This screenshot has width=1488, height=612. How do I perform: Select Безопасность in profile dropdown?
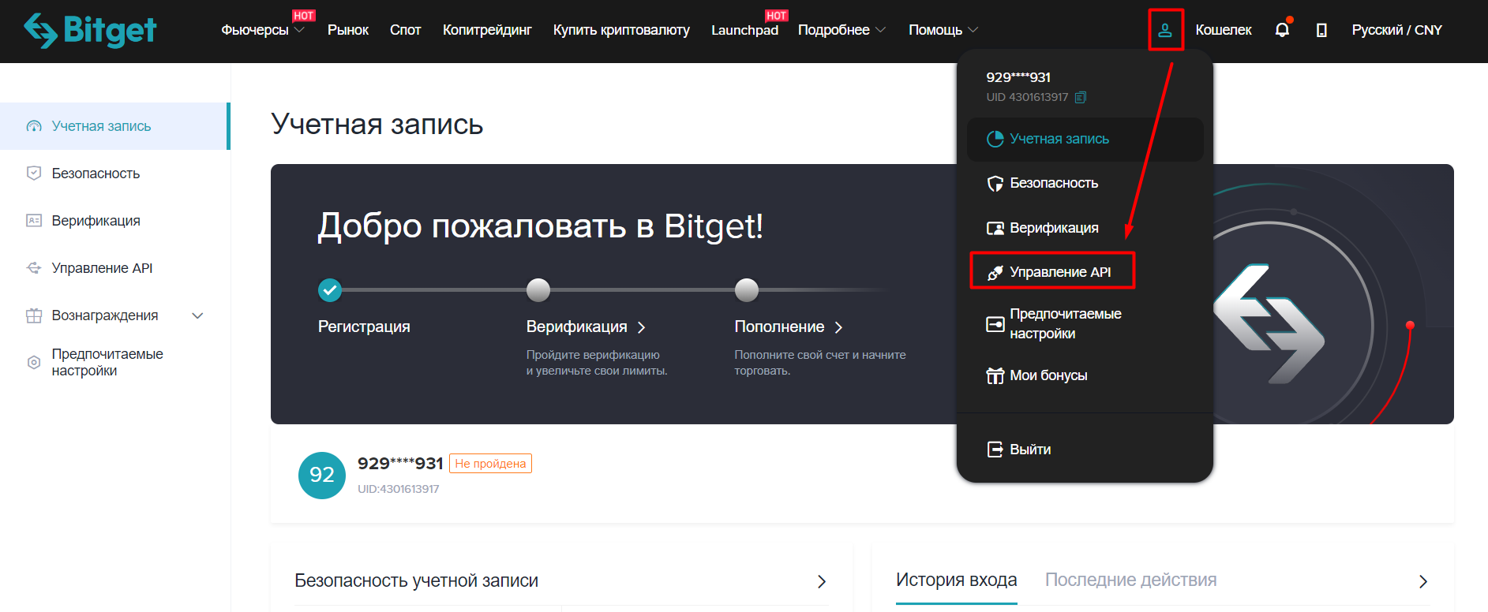[x=1085, y=184]
